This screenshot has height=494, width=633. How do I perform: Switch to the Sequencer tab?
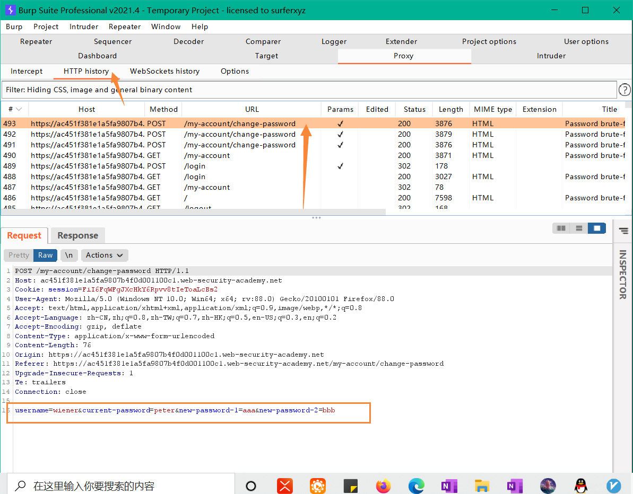[x=112, y=41]
